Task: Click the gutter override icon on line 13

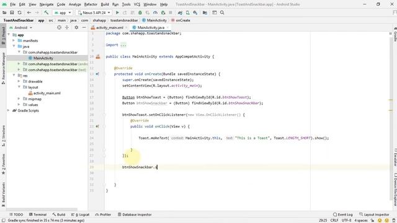Action: point(97,74)
